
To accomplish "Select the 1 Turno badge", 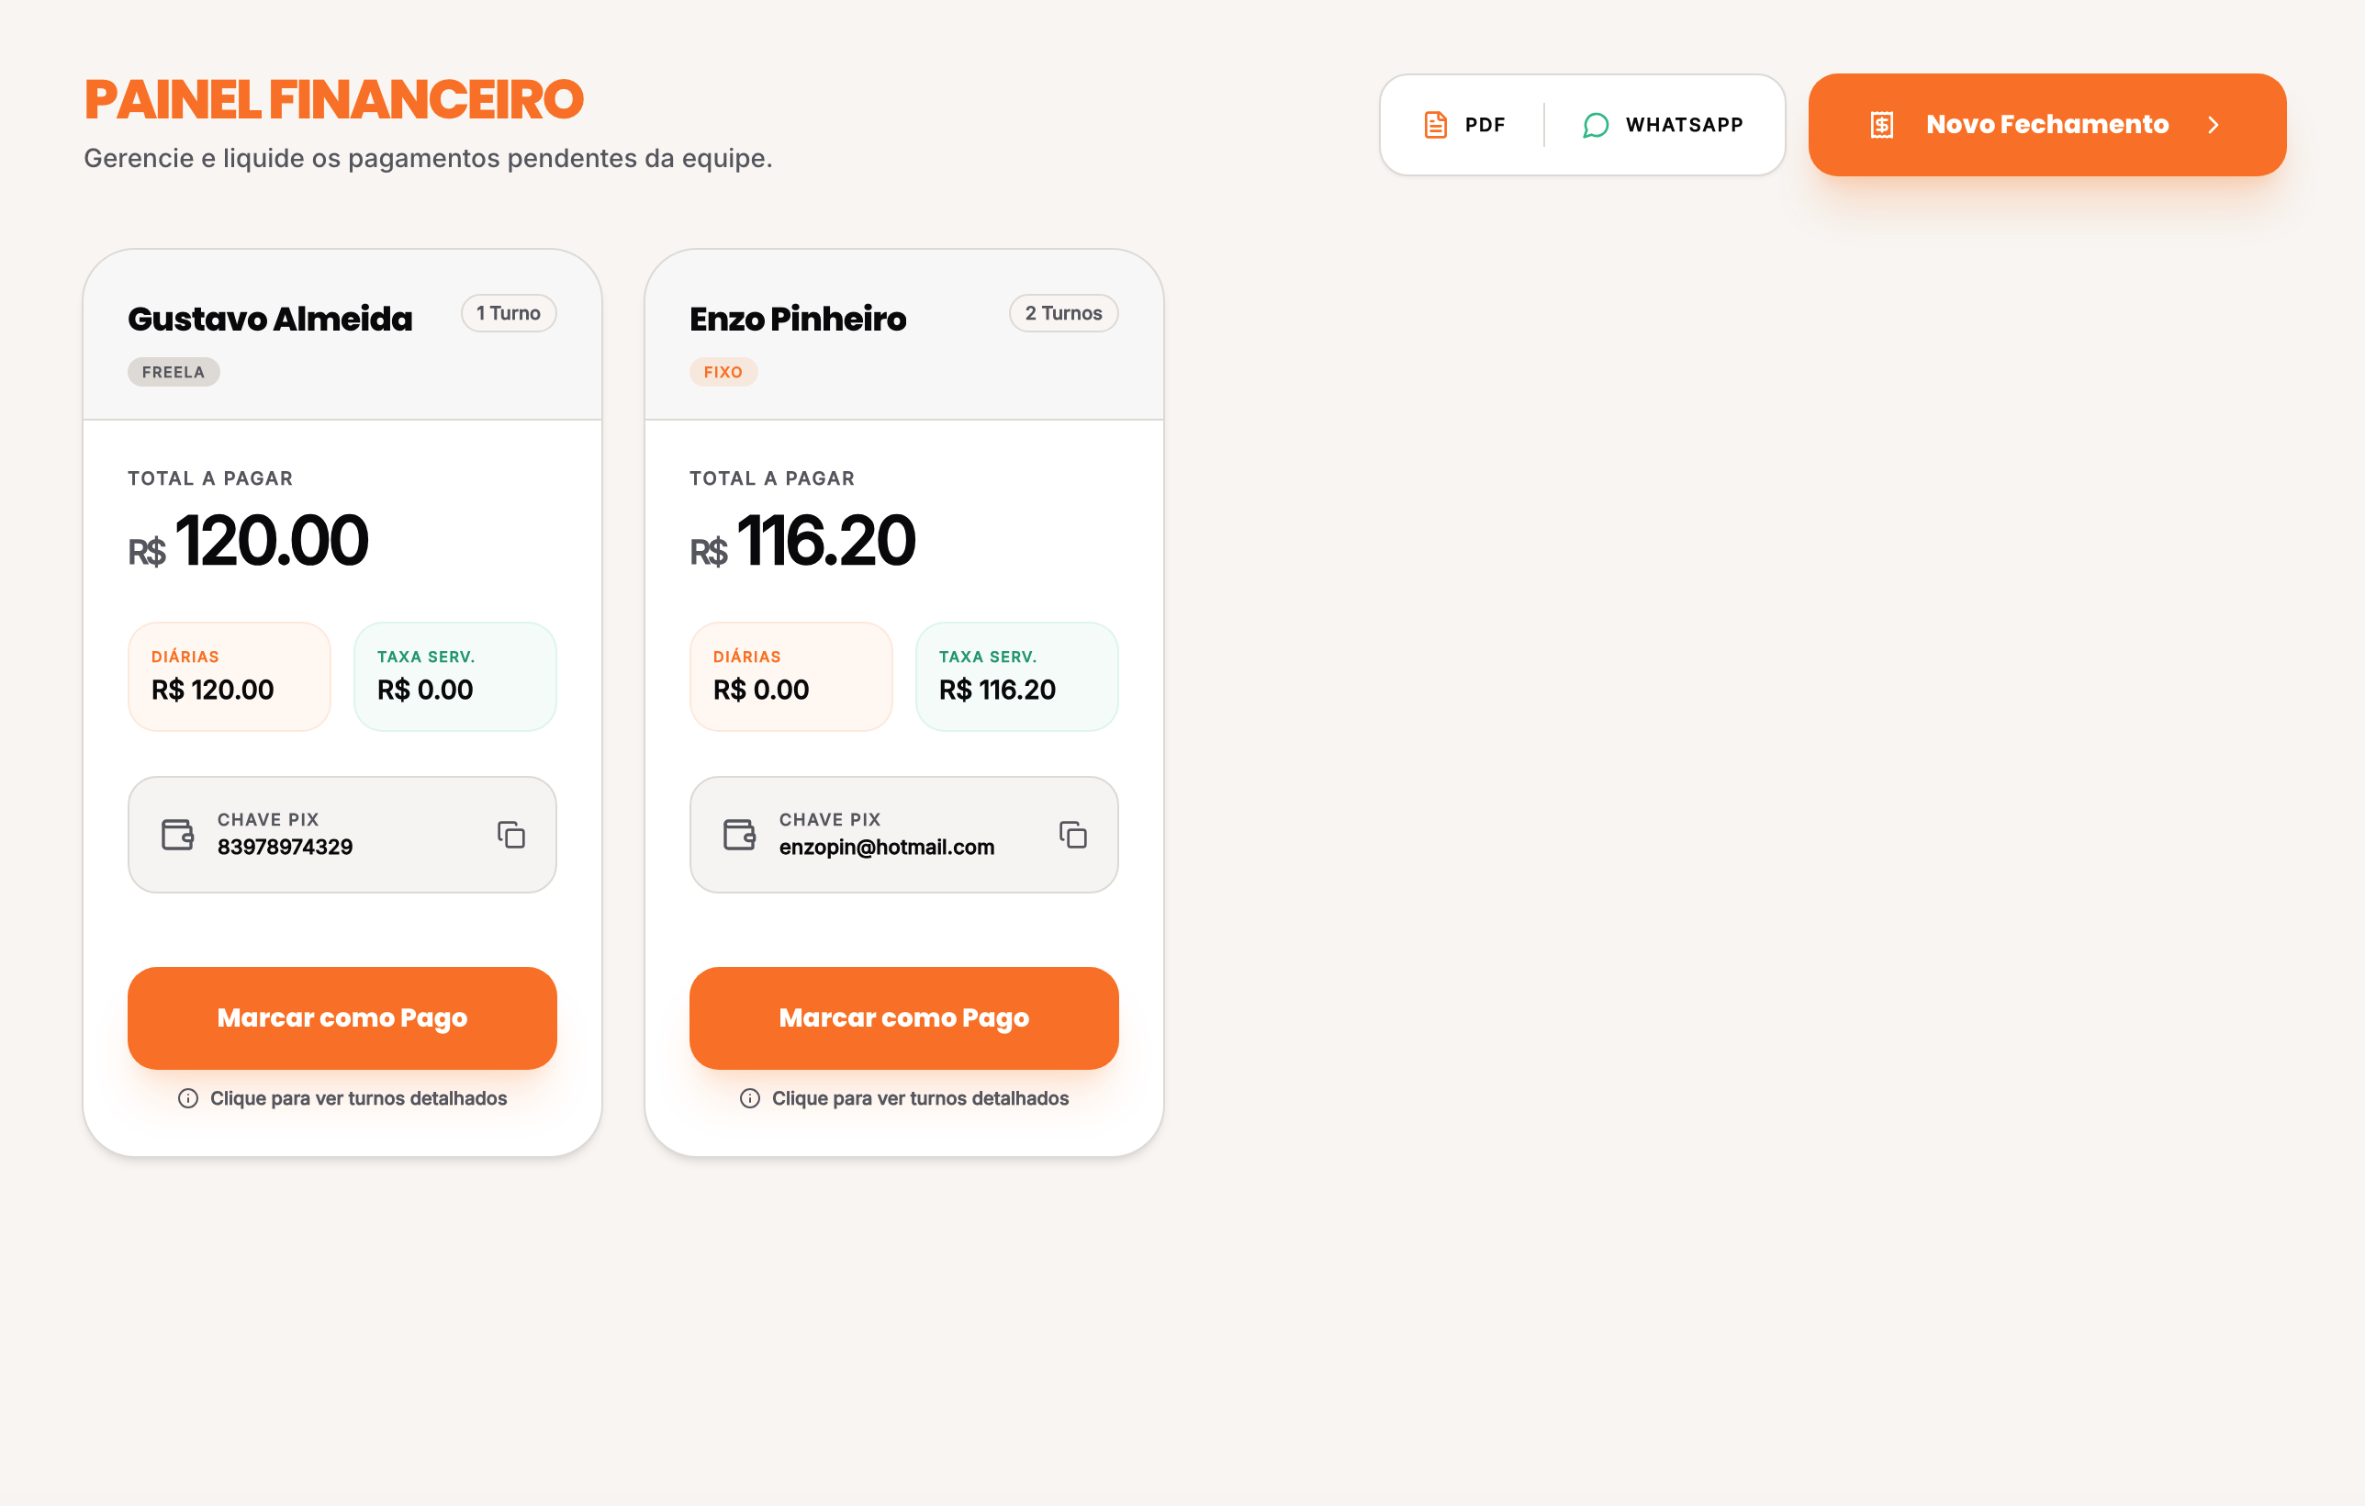I will click(508, 312).
